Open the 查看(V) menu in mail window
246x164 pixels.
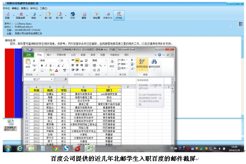(x=25, y=8)
